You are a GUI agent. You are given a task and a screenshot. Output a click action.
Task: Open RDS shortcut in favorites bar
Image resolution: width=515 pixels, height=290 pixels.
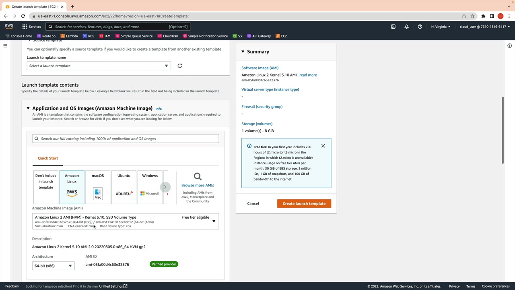(x=88, y=36)
